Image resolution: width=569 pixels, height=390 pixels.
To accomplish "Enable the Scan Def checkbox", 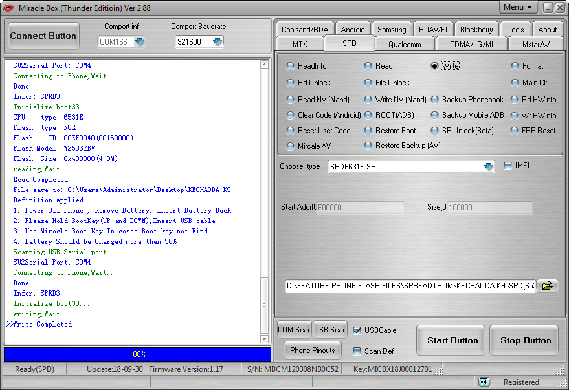I will click(x=357, y=351).
